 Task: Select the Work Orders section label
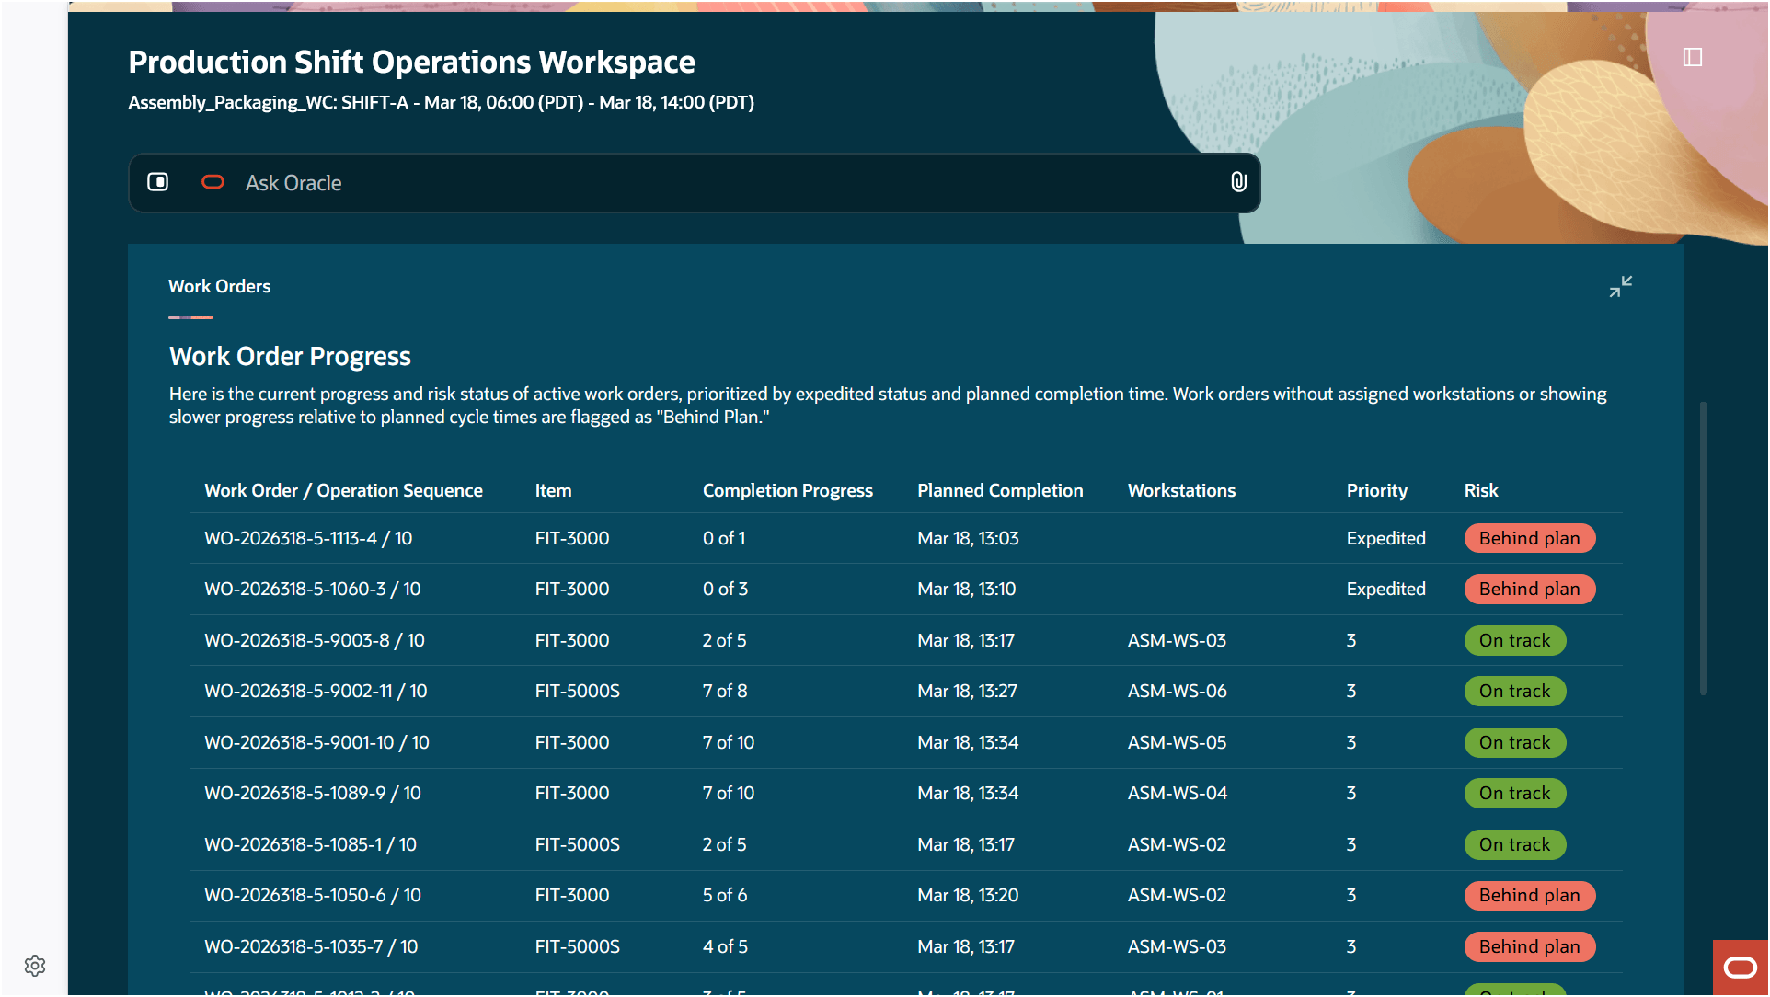click(x=219, y=286)
